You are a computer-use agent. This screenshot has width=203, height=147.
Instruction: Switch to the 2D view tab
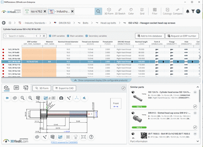pyautogui.click(x=16, y=88)
